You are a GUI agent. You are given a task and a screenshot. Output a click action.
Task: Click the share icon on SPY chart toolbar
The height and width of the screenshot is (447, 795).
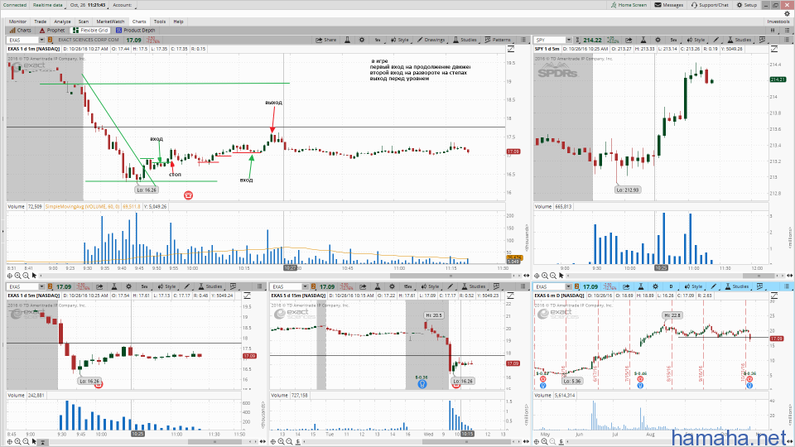coord(629,40)
